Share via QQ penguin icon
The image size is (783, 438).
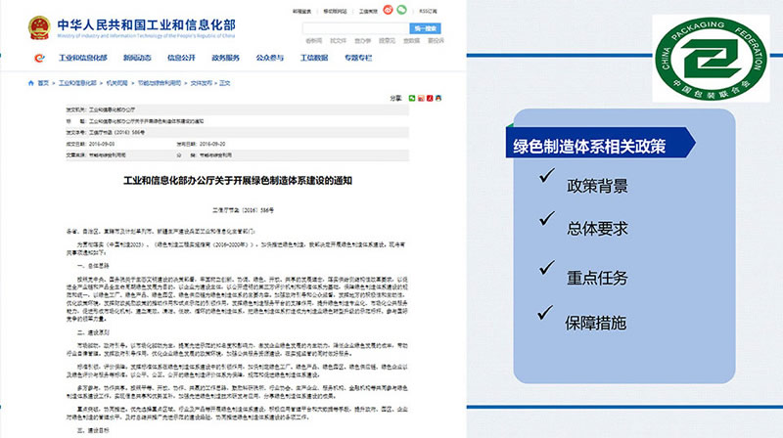click(x=438, y=99)
